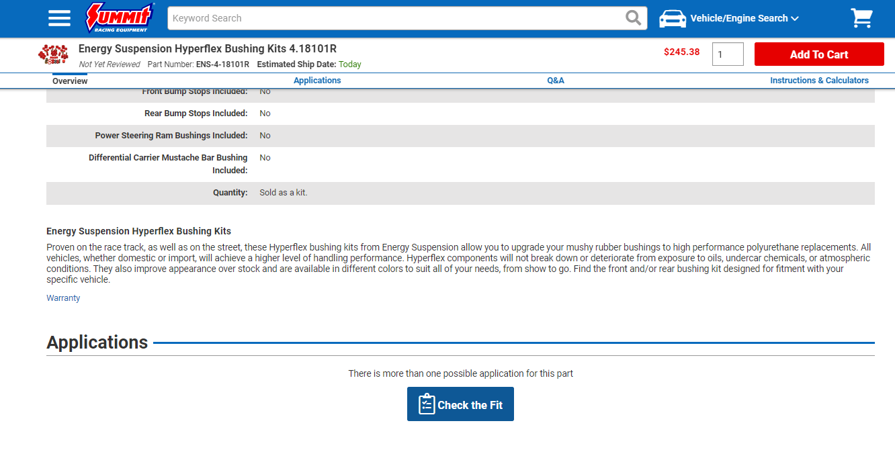Switch to the Overview tab
The image size is (895, 452).
pyautogui.click(x=70, y=81)
